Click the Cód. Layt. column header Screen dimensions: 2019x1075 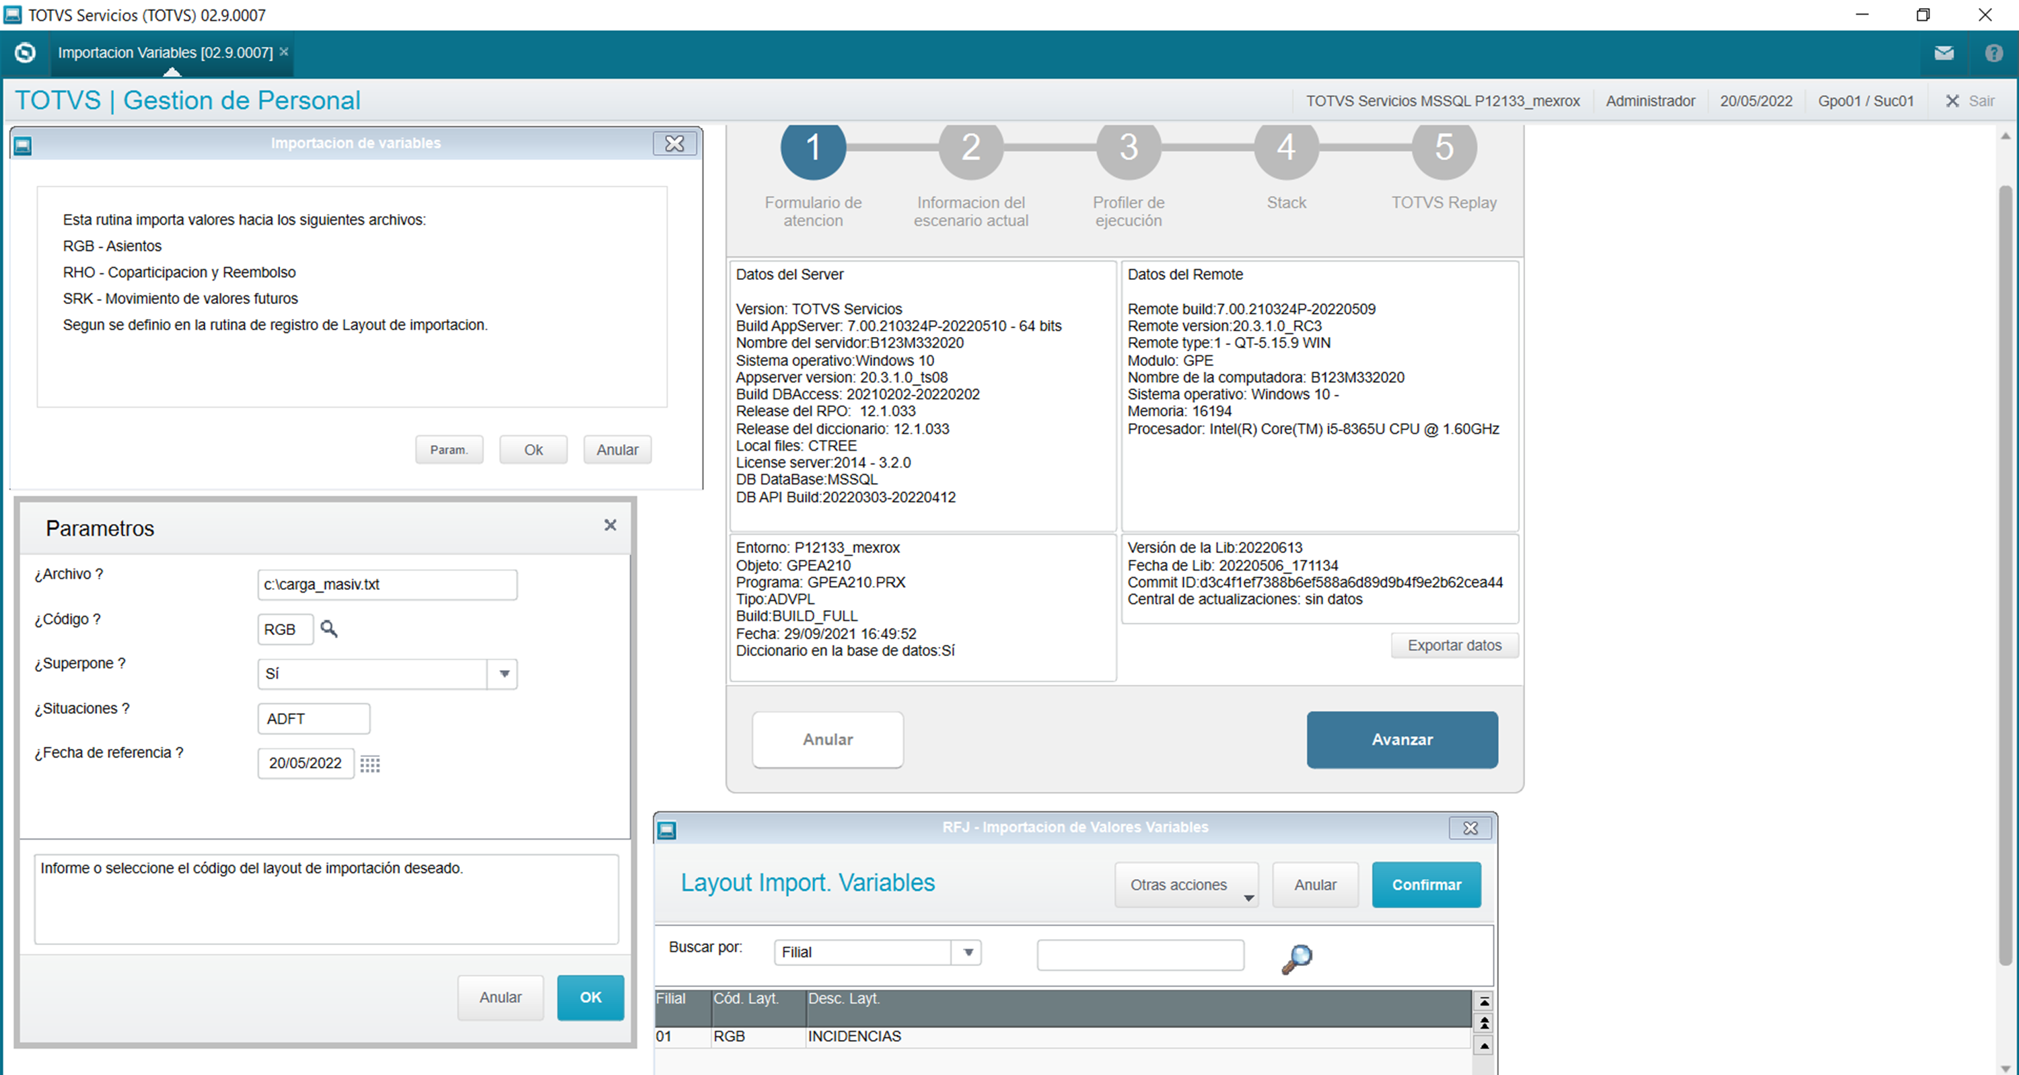pyautogui.click(x=759, y=1008)
